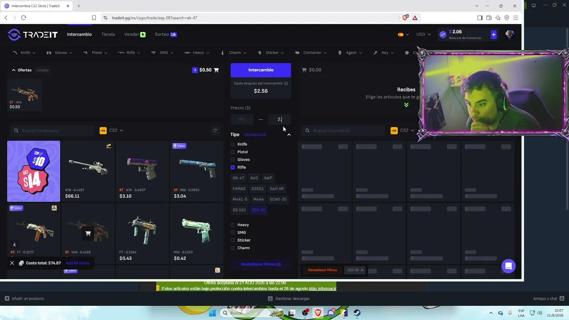Click Add All Items link
This screenshot has width=569, height=320.
click(x=78, y=263)
